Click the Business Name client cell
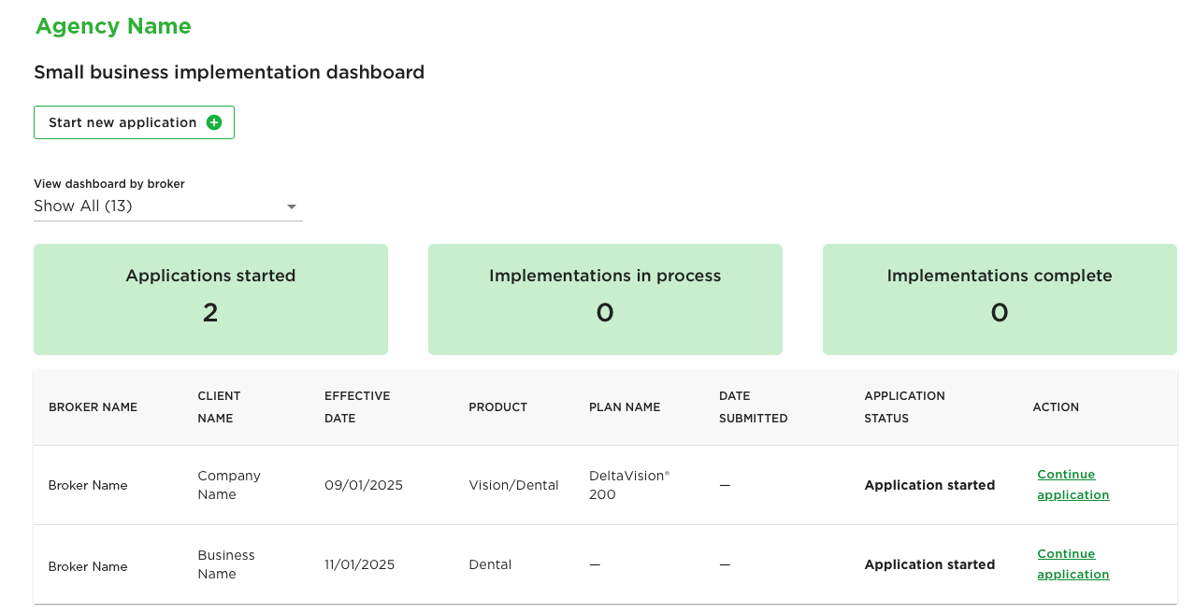The image size is (1195, 613). pos(226,564)
